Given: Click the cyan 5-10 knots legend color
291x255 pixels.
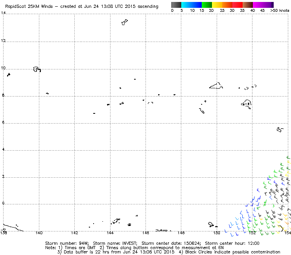Looking at the screenshot, I should coord(186,5).
